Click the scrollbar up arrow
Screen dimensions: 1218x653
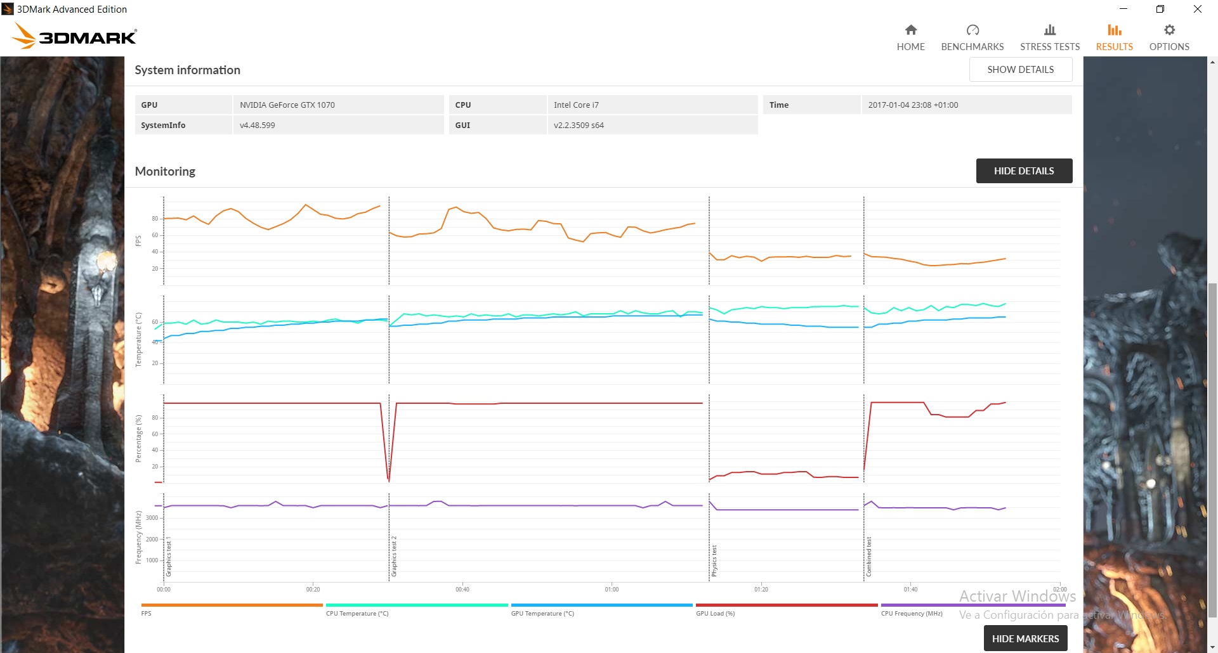click(x=1212, y=62)
